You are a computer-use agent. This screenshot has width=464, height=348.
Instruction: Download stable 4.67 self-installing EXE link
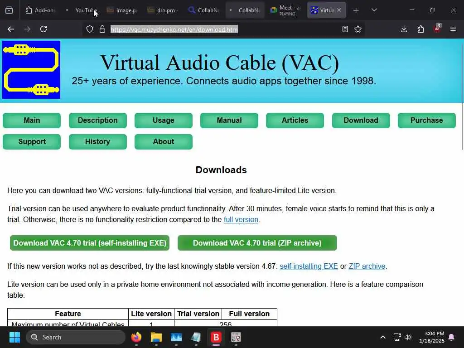click(x=309, y=266)
